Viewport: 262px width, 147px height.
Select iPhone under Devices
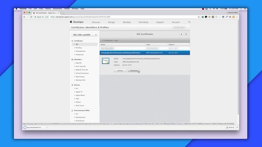pos(78,102)
